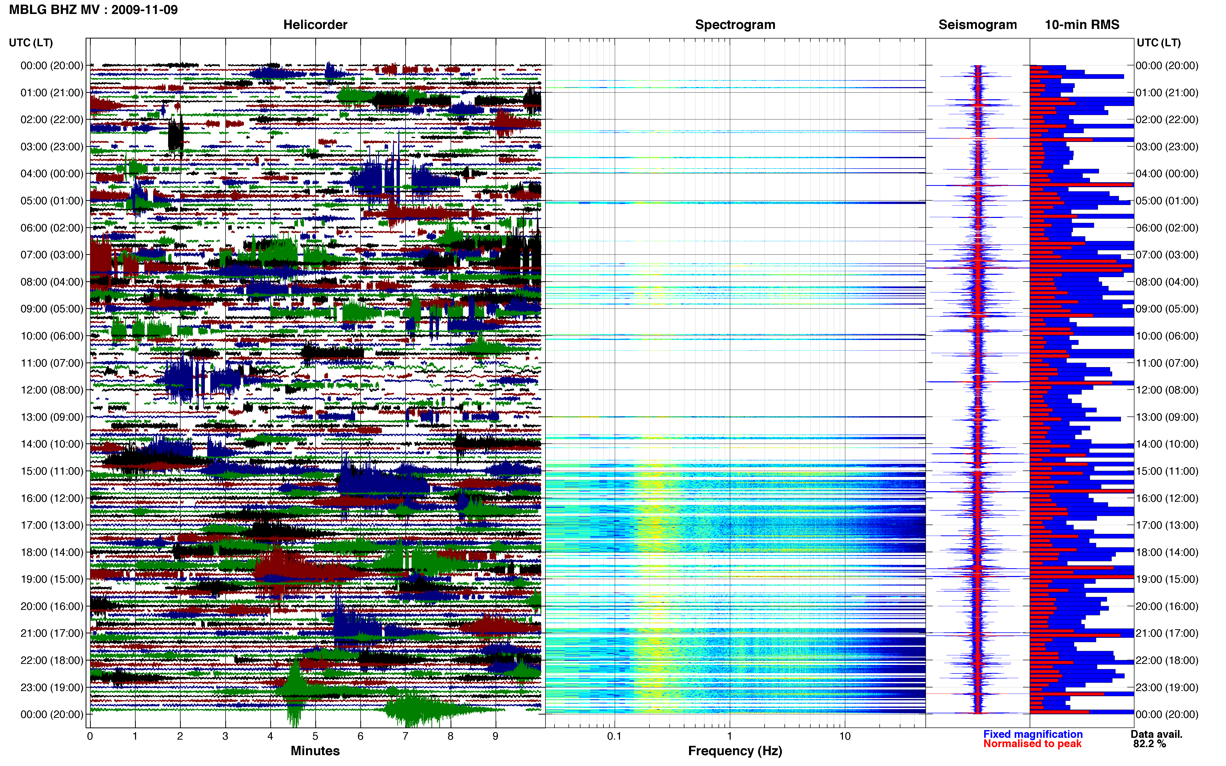Click left time label '18:00 (14:00)'
The height and width of the screenshot is (766, 1226).
click(52, 552)
